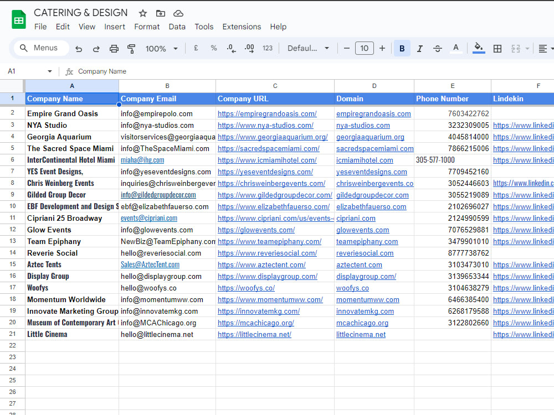Search the Menus box
This screenshot has width=554, height=415.
coord(42,48)
